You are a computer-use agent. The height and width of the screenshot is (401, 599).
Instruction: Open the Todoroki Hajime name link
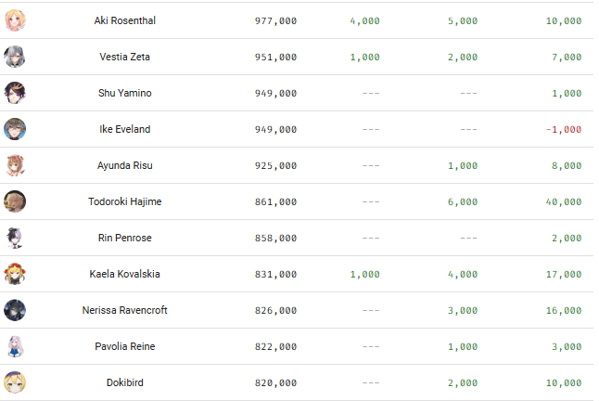pos(124,201)
